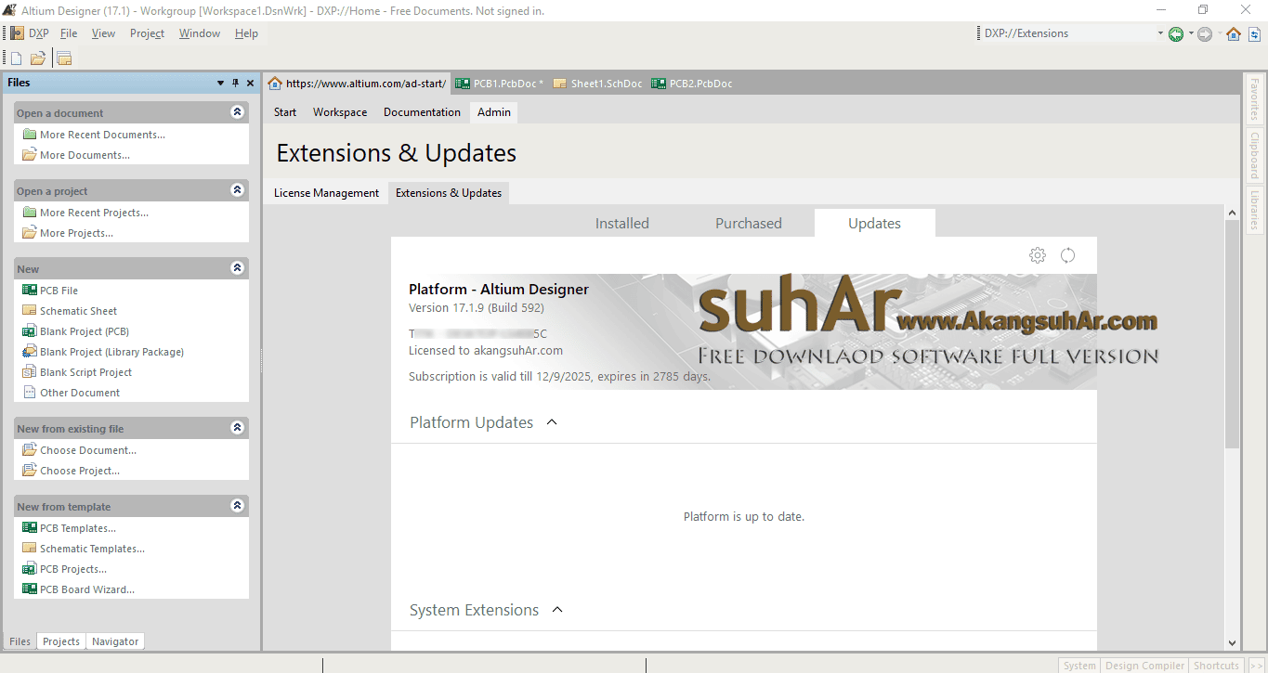Collapse the New from existing file section
Image resolution: width=1268 pixels, height=673 pixels.
pos(238,428)
